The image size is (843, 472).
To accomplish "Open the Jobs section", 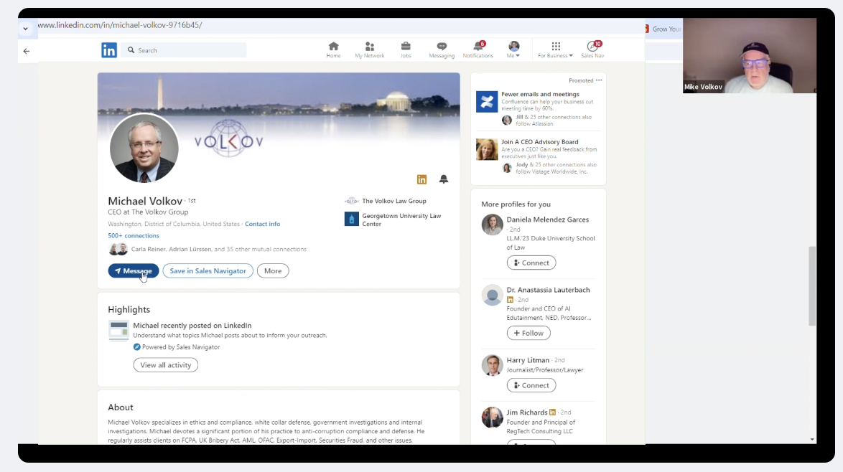I will coord(406,49).
